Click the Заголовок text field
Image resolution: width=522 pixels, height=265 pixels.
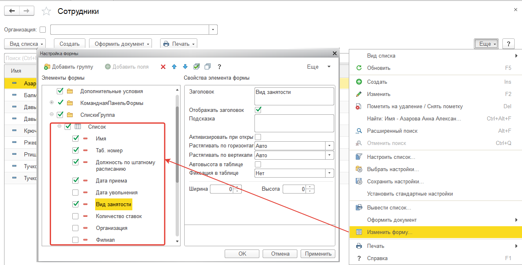pyautogui.click(x=294, y=96)
